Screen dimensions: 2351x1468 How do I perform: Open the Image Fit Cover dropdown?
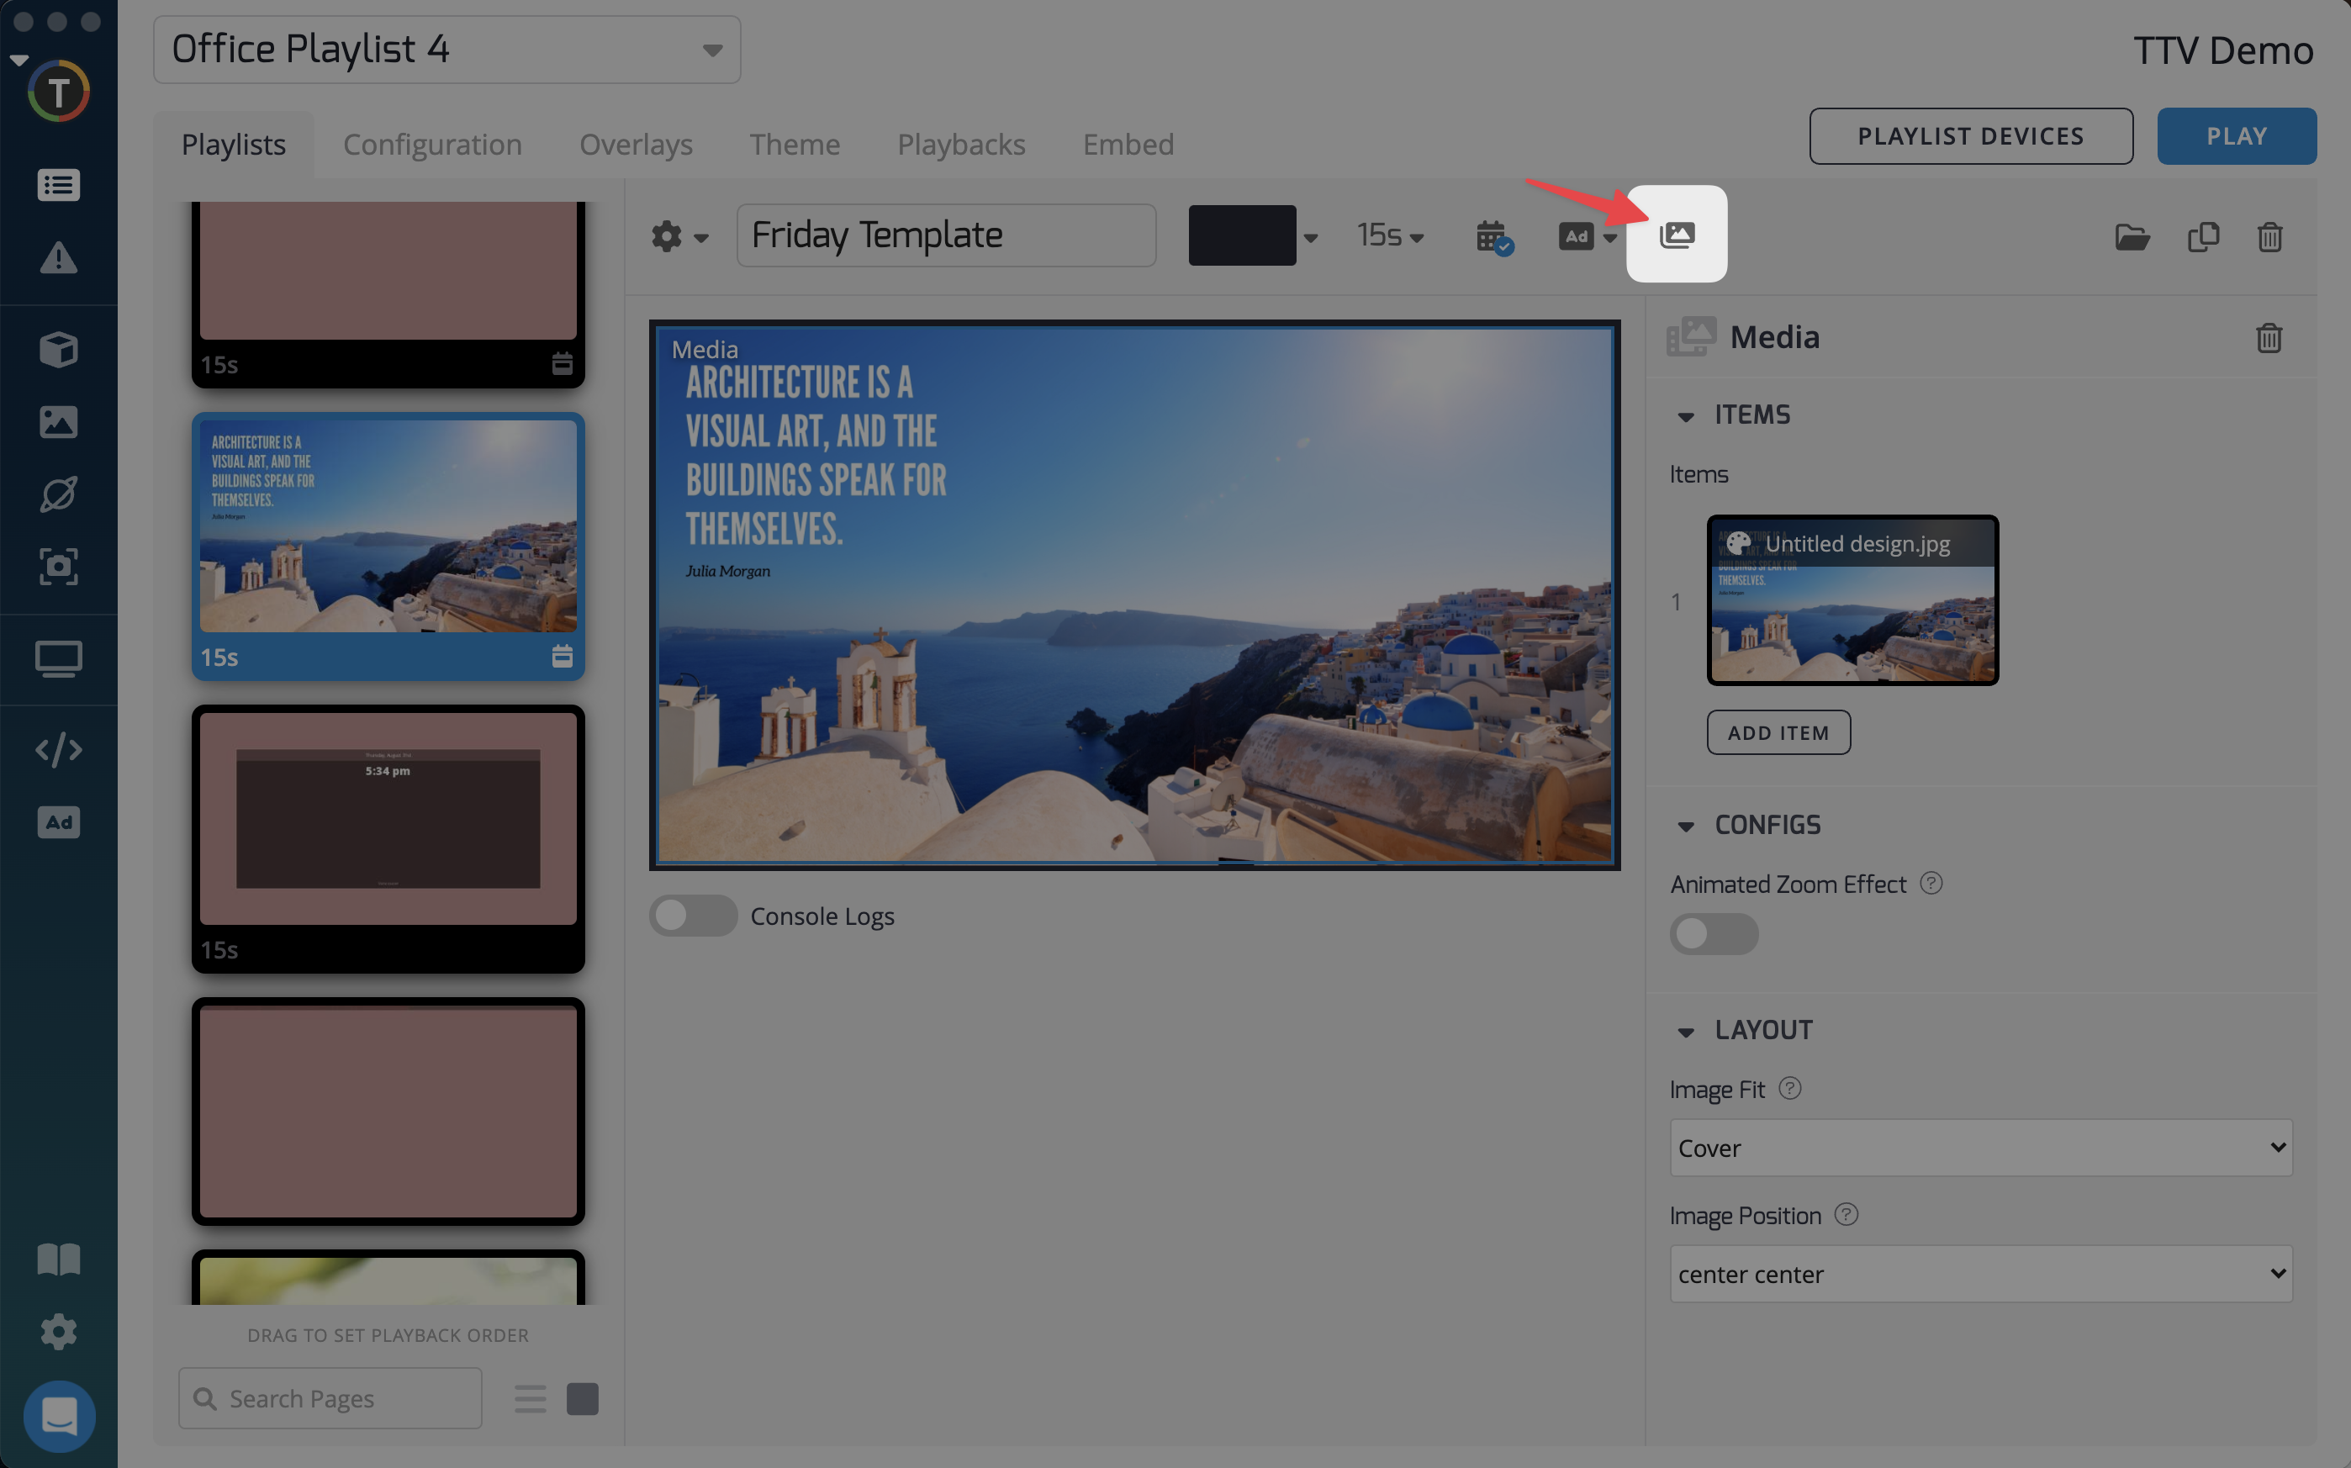point(1980,1148)
